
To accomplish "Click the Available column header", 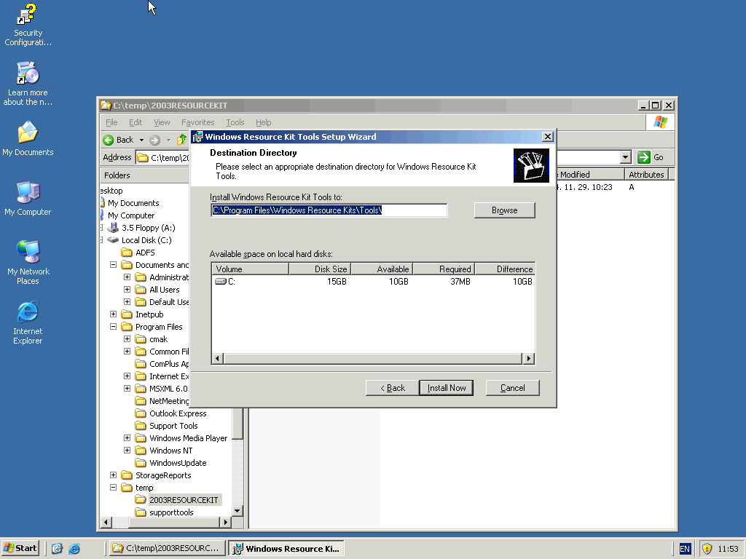I will (382, 269).
